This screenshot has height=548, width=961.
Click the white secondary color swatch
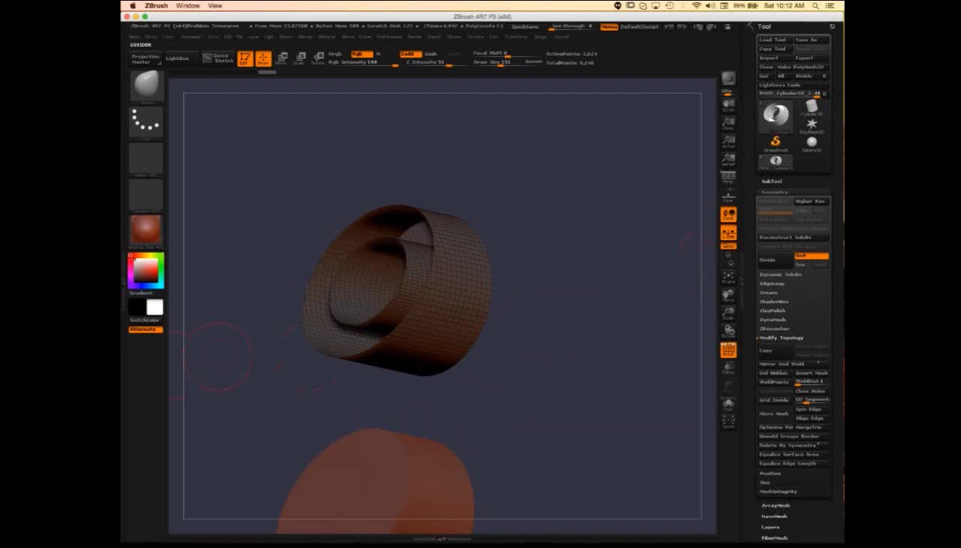[x=155, y=307]
